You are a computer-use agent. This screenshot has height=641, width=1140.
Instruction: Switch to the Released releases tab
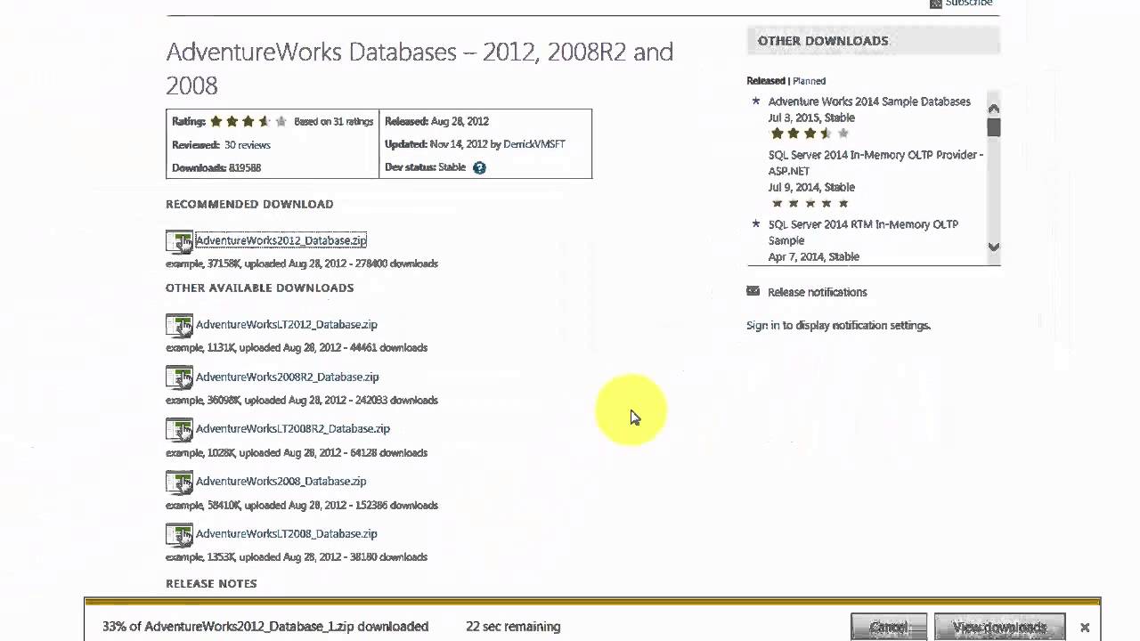coord(766,81)
